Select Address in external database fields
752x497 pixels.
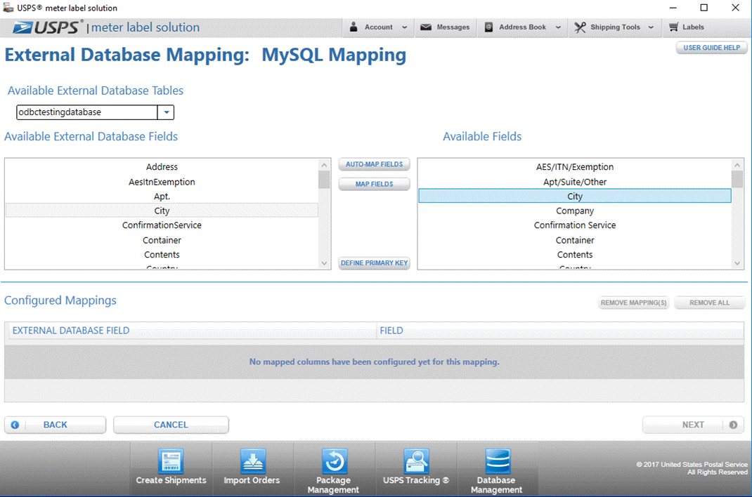[x=162, y=166]
